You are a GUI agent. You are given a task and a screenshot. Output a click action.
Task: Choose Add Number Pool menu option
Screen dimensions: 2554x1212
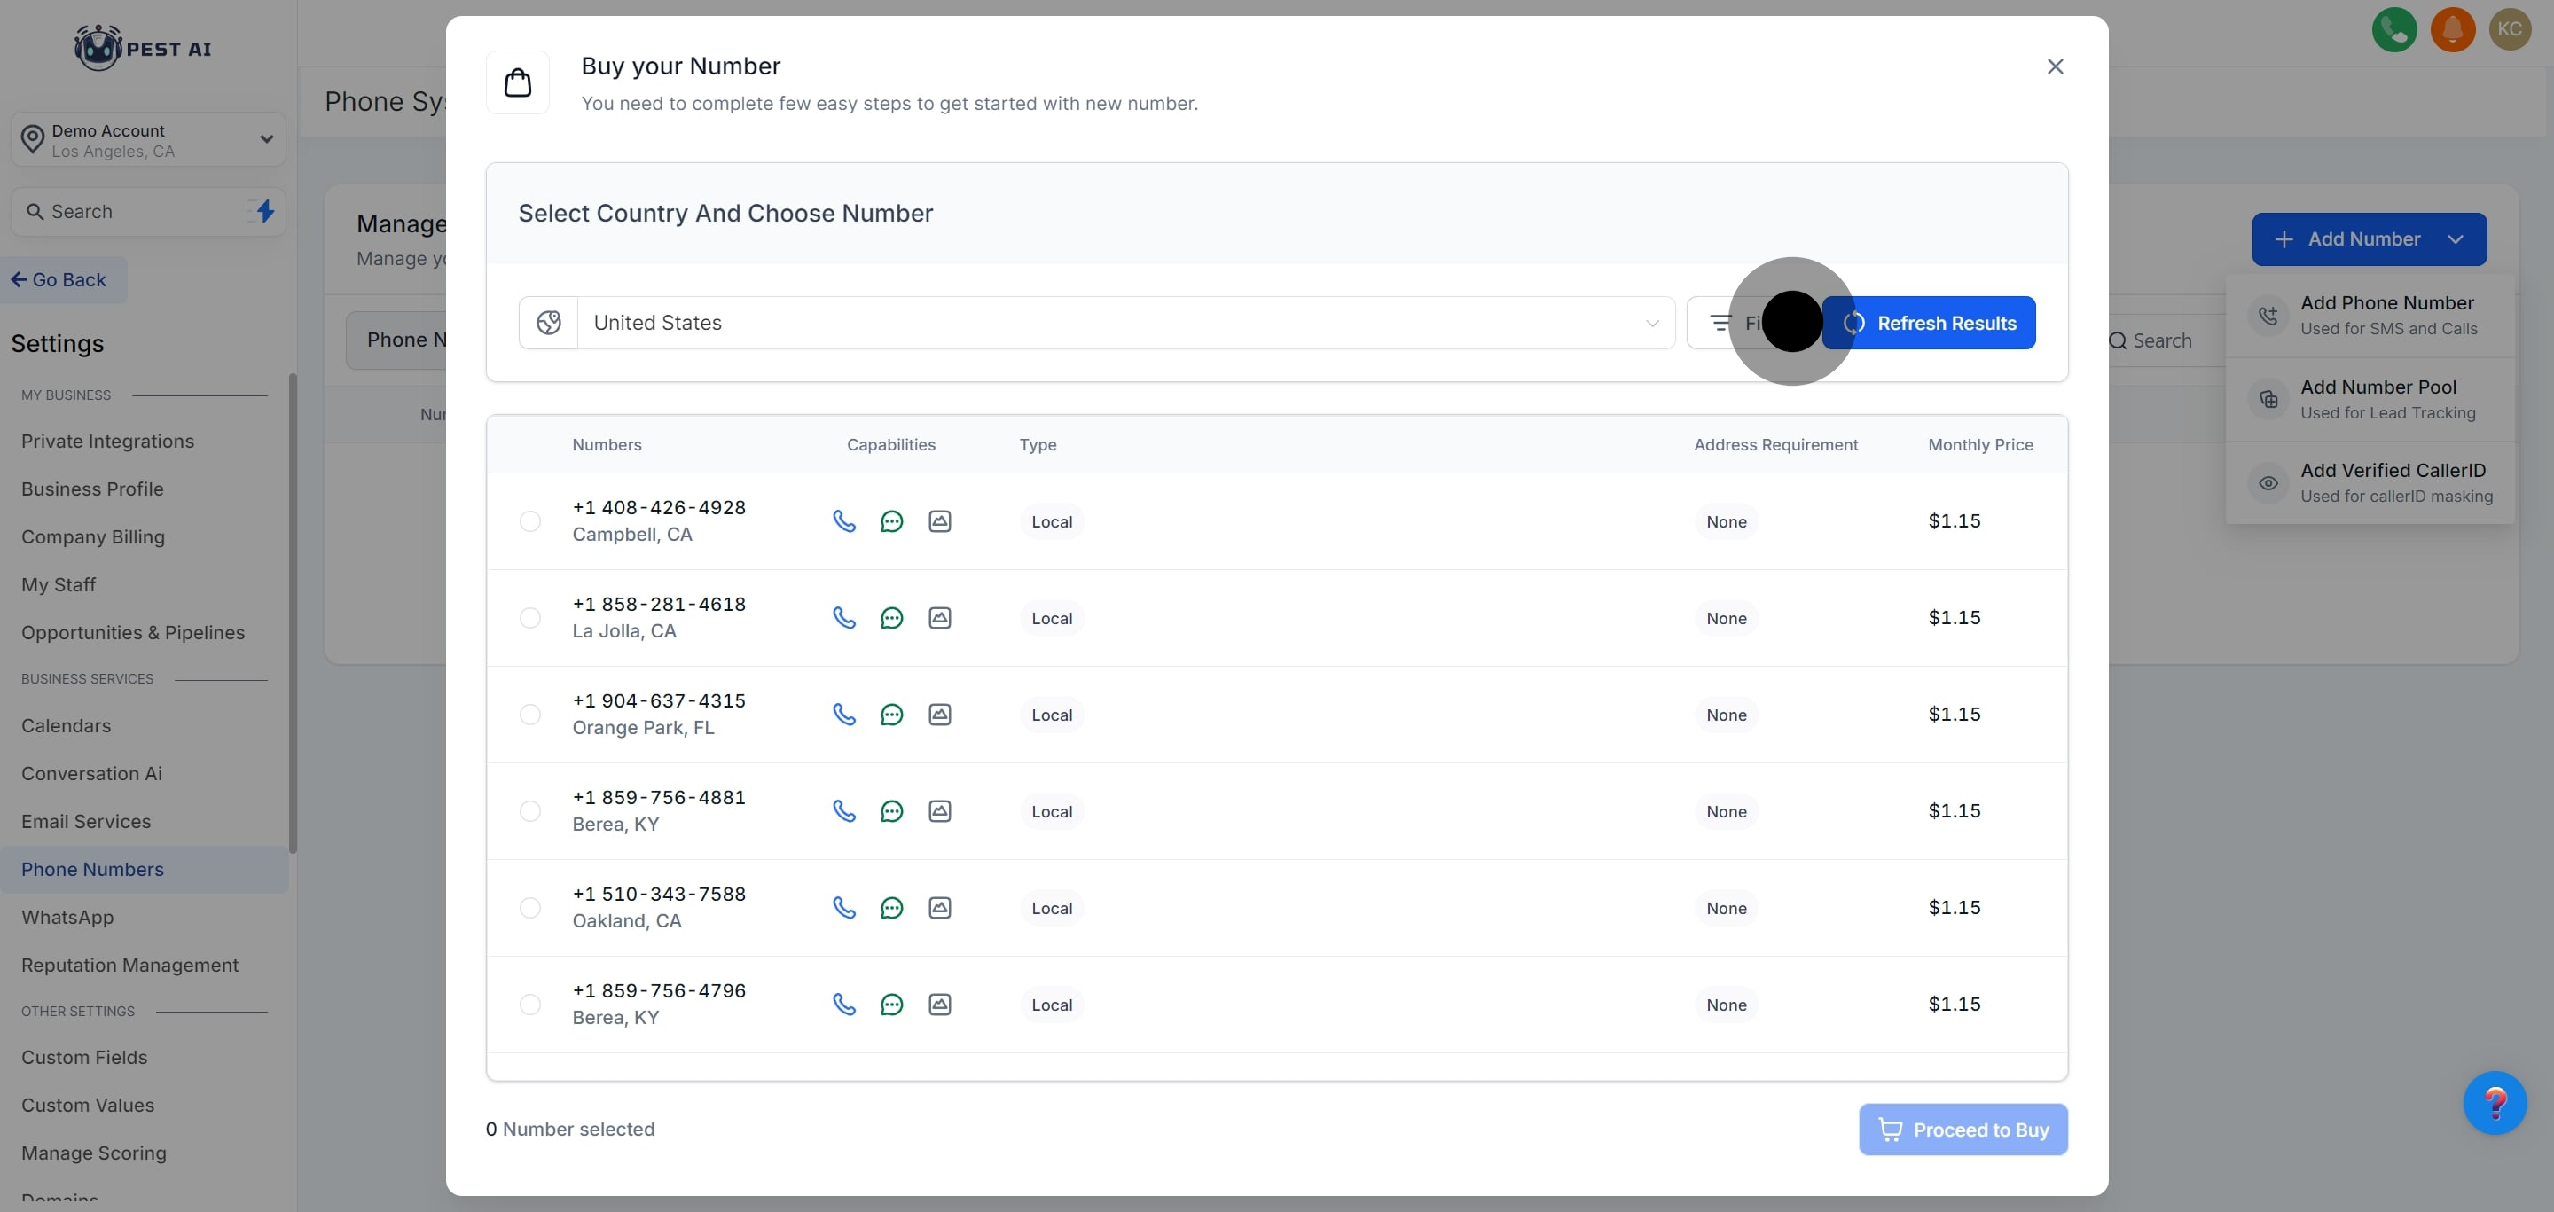2377,399
